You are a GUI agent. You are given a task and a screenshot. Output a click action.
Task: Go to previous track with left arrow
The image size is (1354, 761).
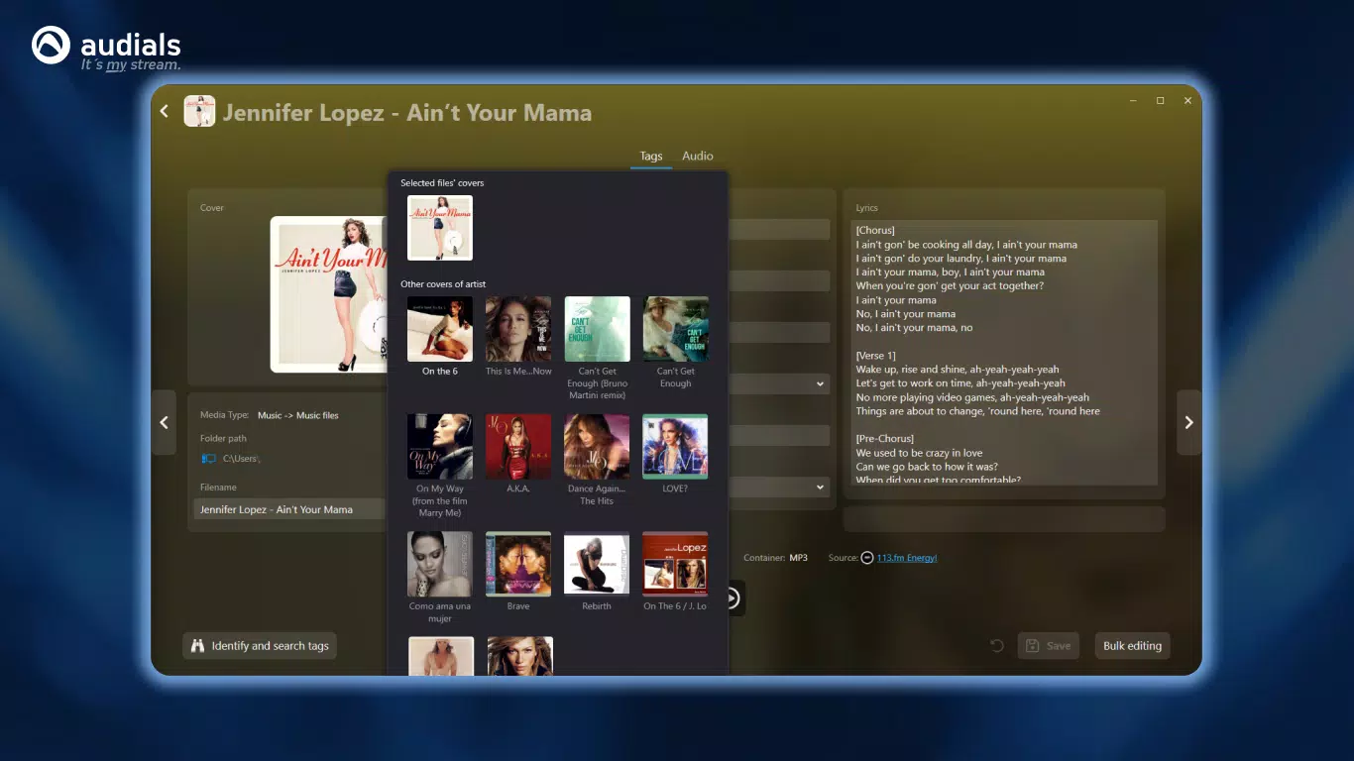click(x=164, y=422)
